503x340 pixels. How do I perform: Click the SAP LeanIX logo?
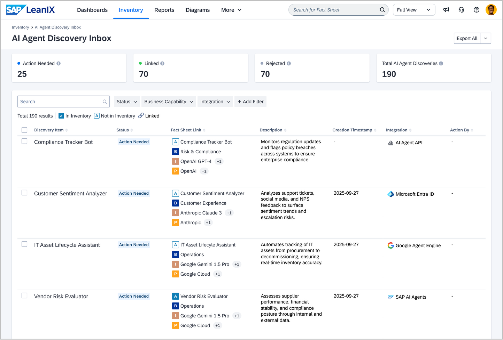(x=31, y=10)
